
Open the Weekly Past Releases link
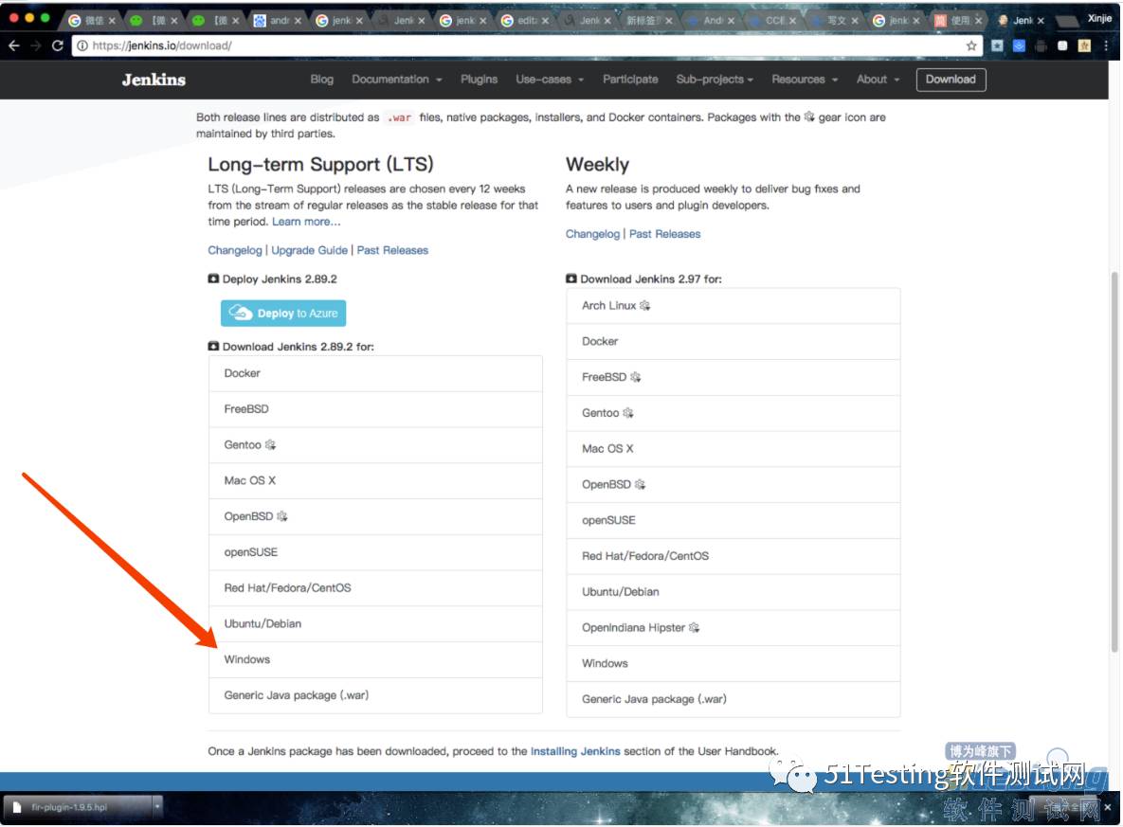tap(664, 234)
